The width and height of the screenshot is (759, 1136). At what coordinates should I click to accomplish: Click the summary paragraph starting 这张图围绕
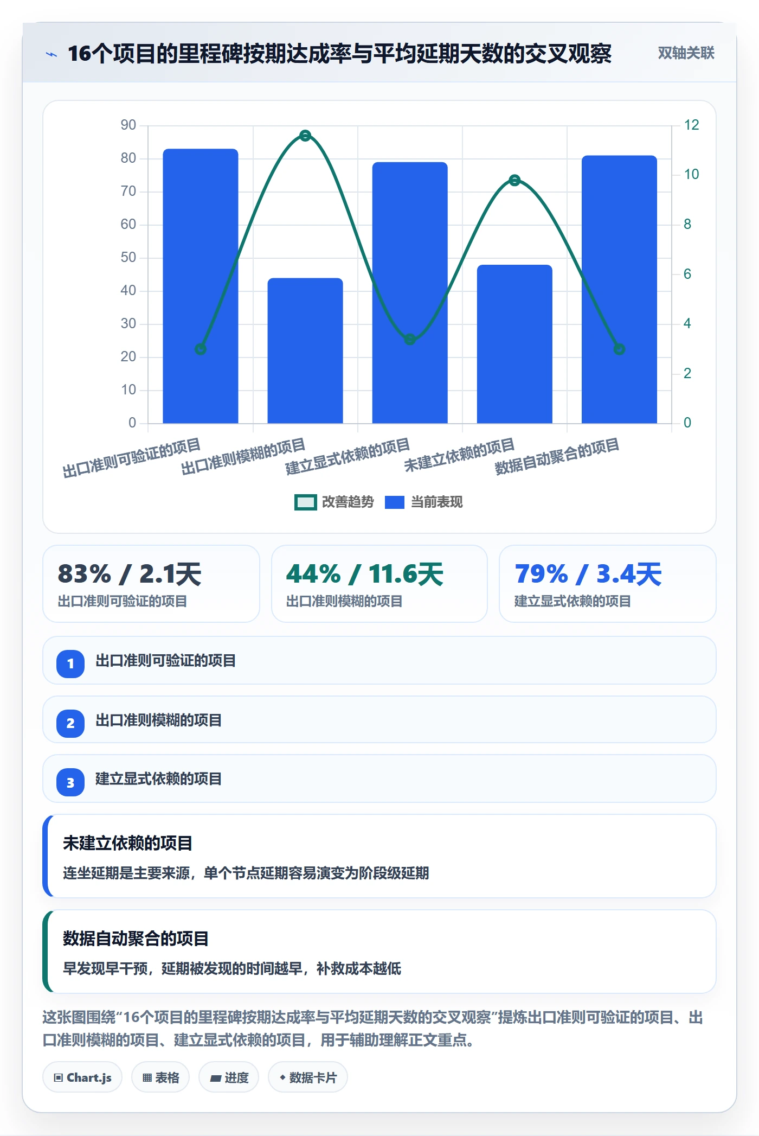tap(373, 1029)
